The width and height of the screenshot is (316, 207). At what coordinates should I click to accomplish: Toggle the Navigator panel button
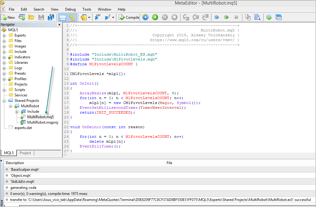62,18
